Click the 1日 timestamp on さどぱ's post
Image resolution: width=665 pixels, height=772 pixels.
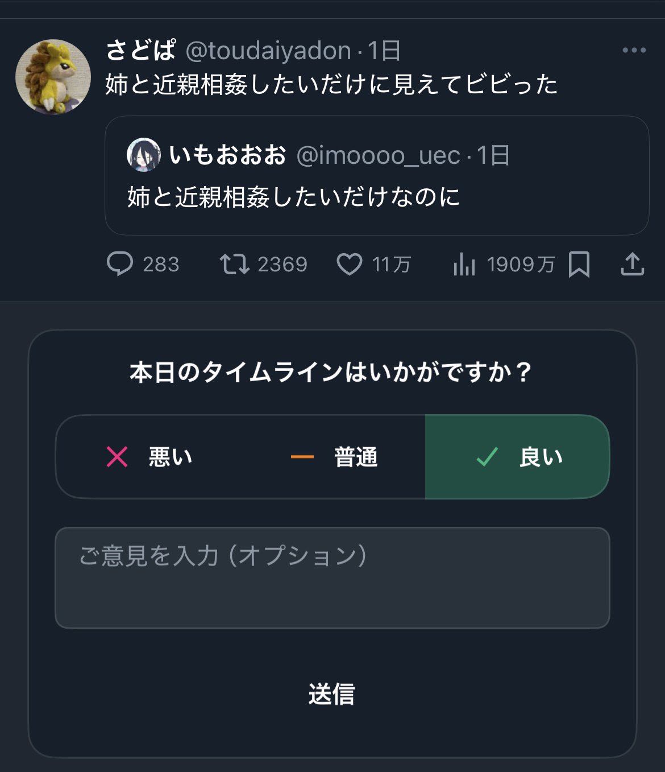[x=384, y=51]
